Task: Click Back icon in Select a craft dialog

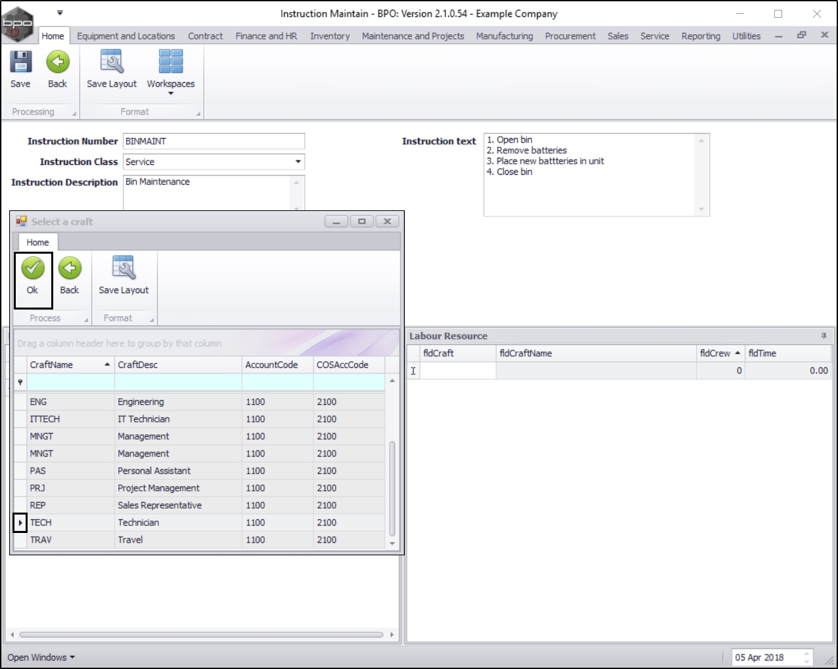Action: pyautogui.click(x=70, y=268)
